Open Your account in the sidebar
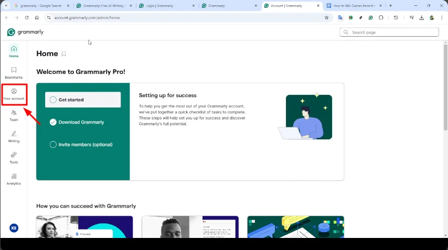Viewport: 448px width, 250px height. click(14, 94)
